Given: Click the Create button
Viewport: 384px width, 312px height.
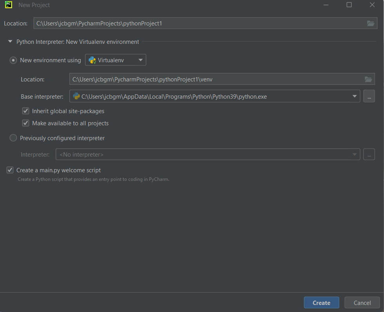Looking at the screenshot, I should [x=322, y=303].
